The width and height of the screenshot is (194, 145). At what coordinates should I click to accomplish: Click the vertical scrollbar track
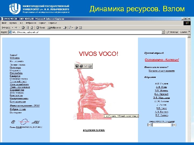[189, 90]
